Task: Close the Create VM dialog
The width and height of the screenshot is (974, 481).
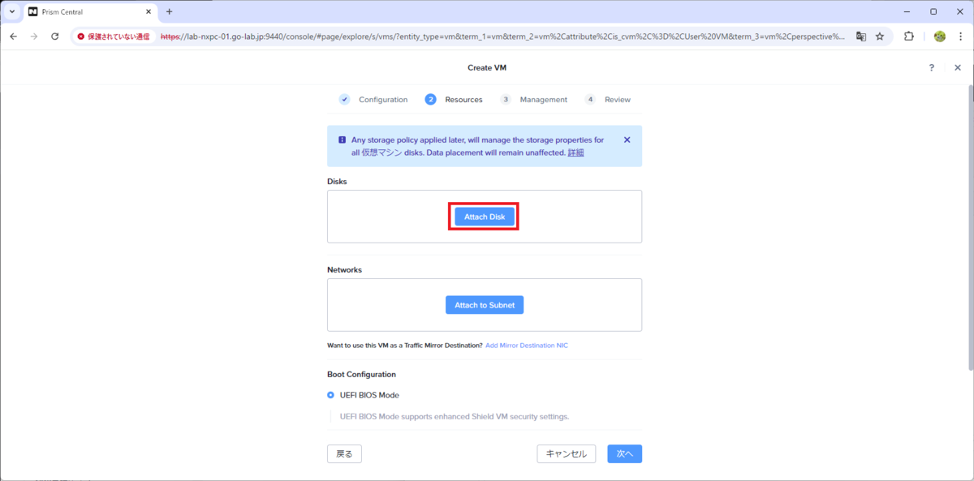Action: click(x=958, y=68)
